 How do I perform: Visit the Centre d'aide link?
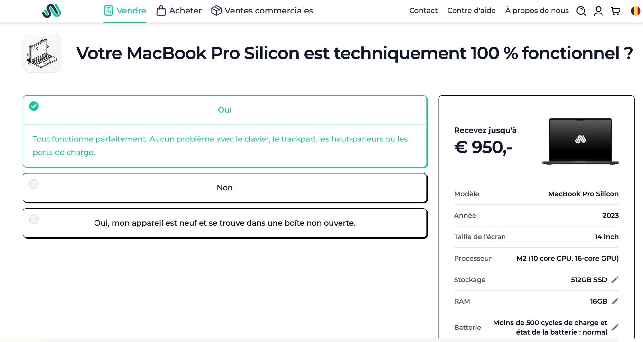pyautogui.click(x=471, y=11)
